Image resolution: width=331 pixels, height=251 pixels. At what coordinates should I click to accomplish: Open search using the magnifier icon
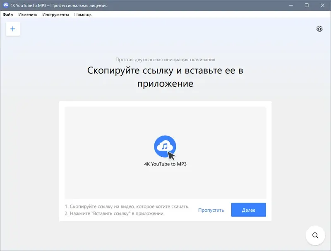tap(315, 235)
